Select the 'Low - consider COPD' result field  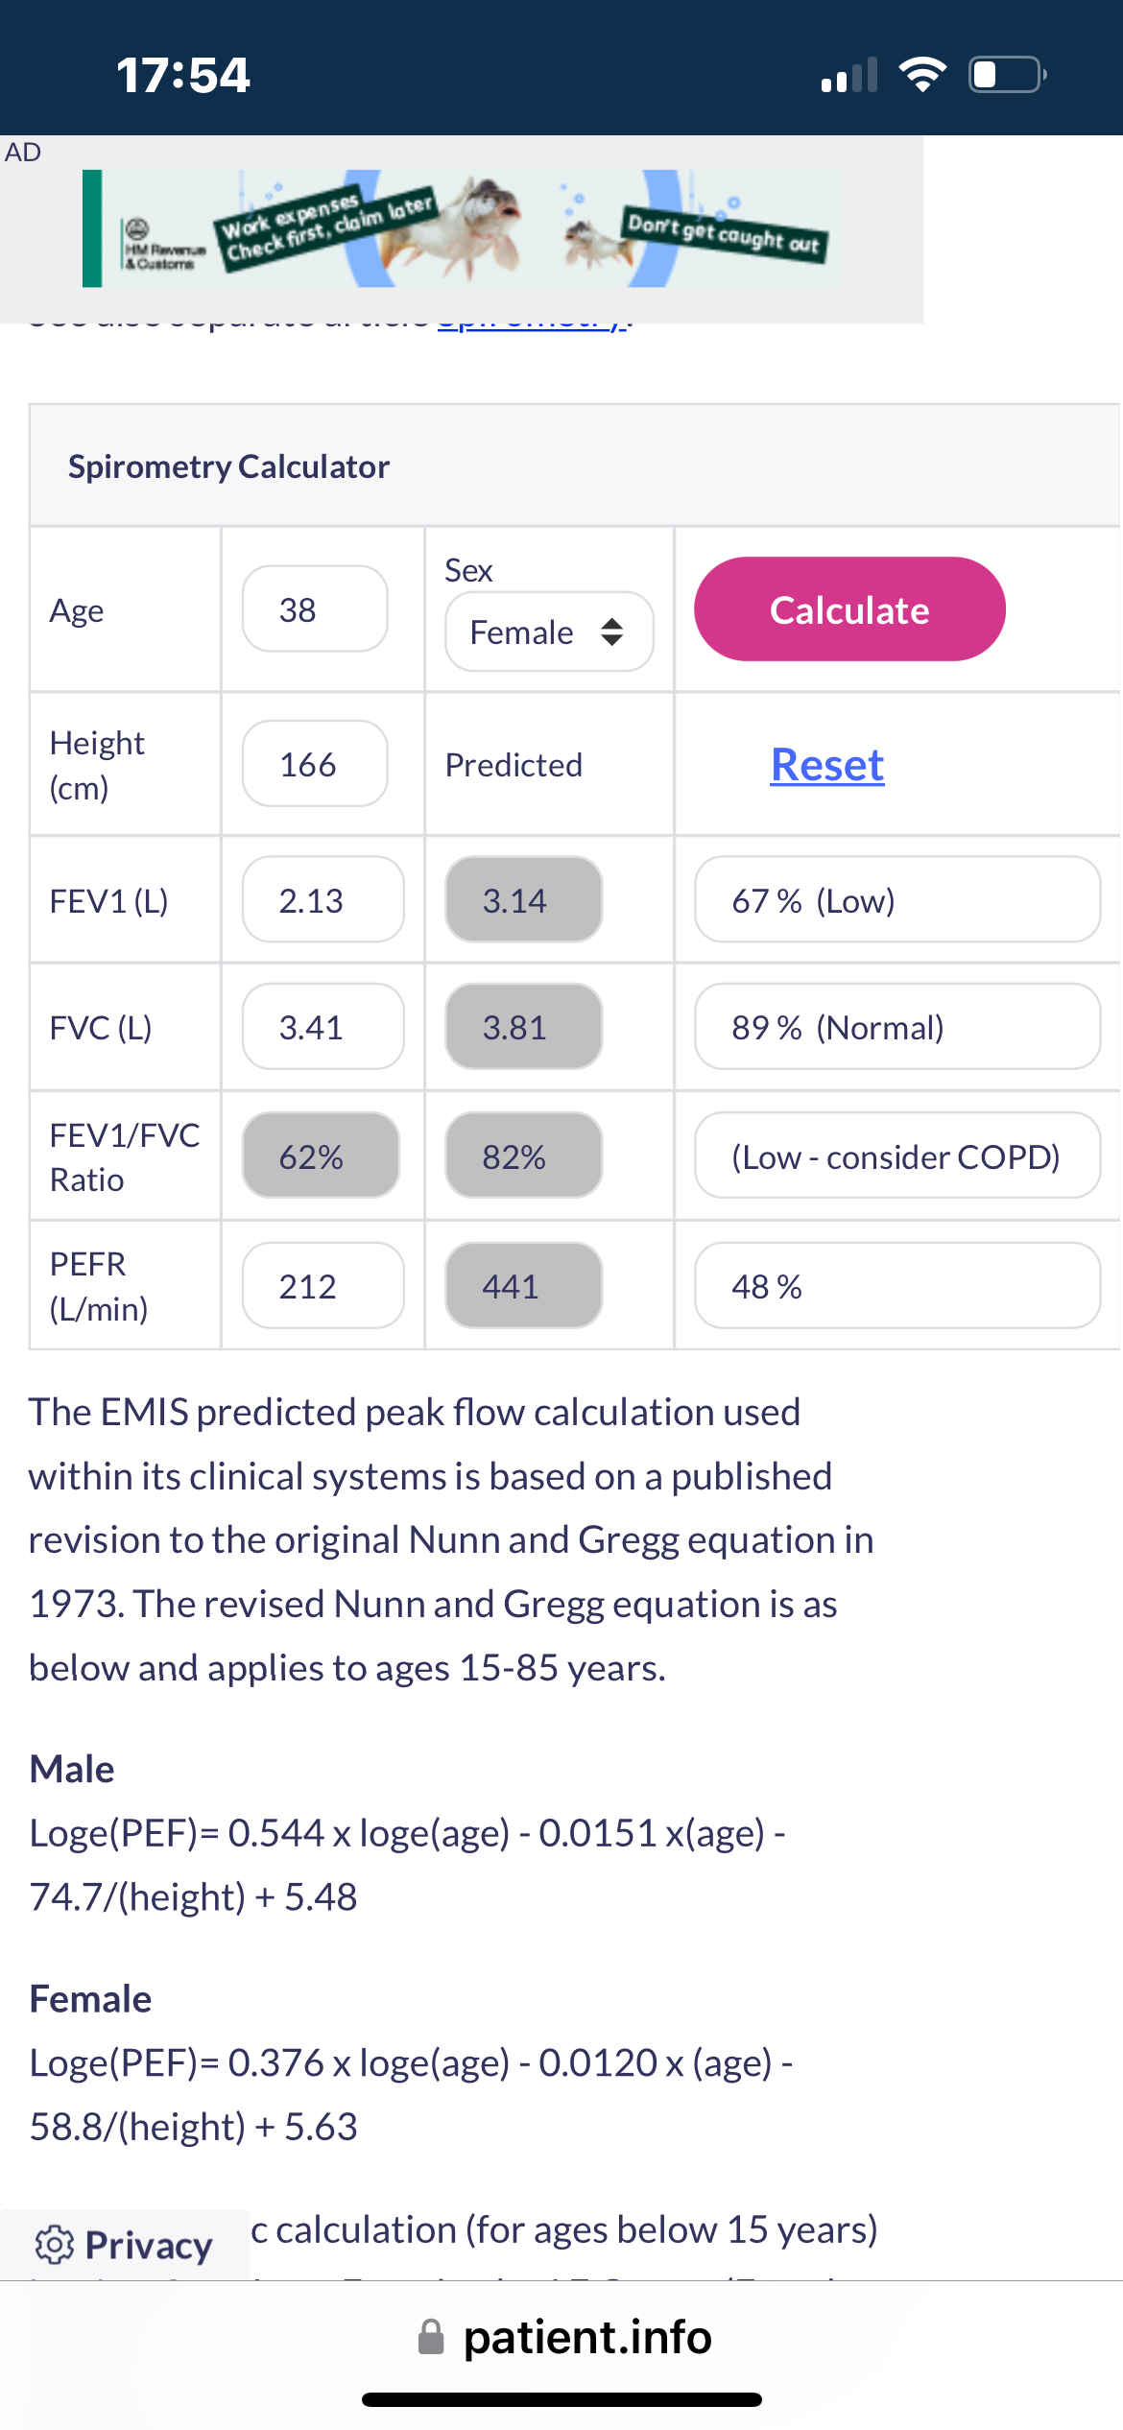click(896, 1156)
